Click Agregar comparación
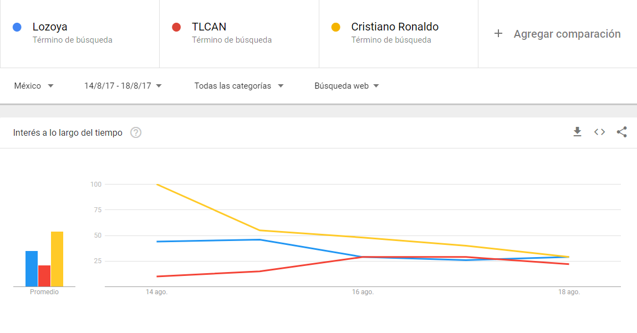This screenshot has height=333, width=637. coord(567,34)
